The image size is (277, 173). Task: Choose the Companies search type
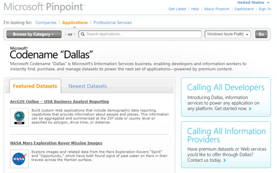[x=46, y=23]
